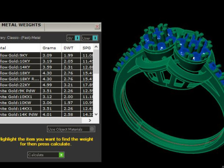Click the 3.19 grams value
This screenshot has width=224, height=168.
pos(47,61)
